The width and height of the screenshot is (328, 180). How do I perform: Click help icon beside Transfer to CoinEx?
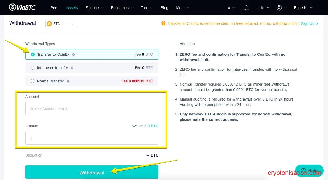click(73, 54)
